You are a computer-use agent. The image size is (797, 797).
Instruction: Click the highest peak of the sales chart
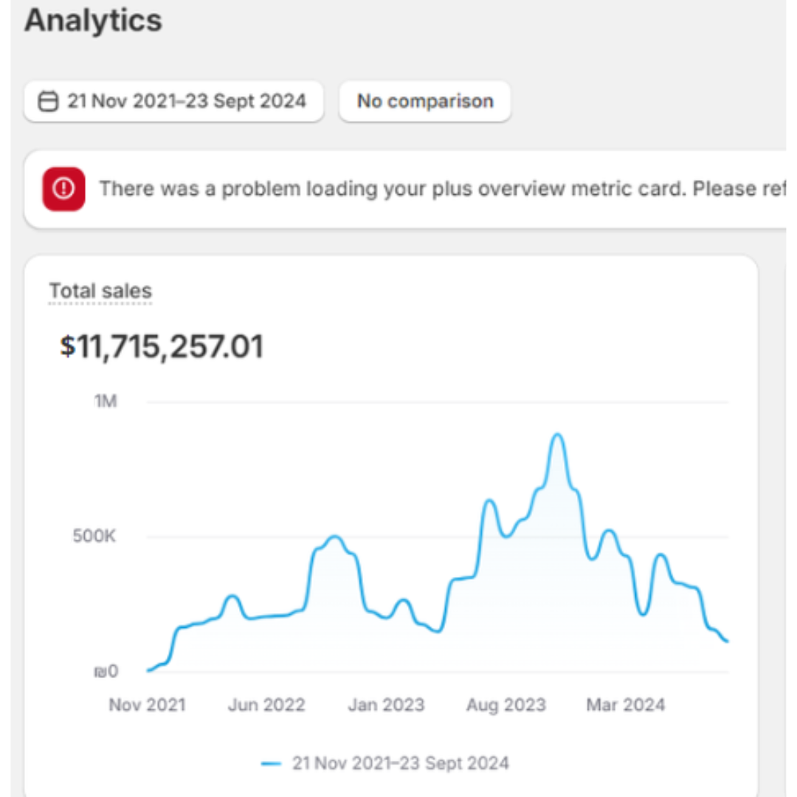pyautogui.click(x=558, y=435)
